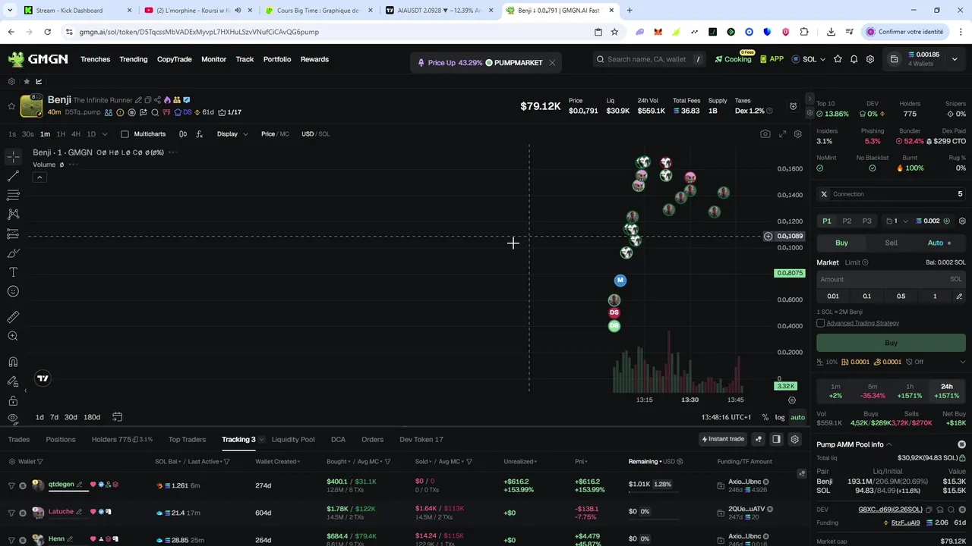Open the date range calendar picker

point(117,417)
